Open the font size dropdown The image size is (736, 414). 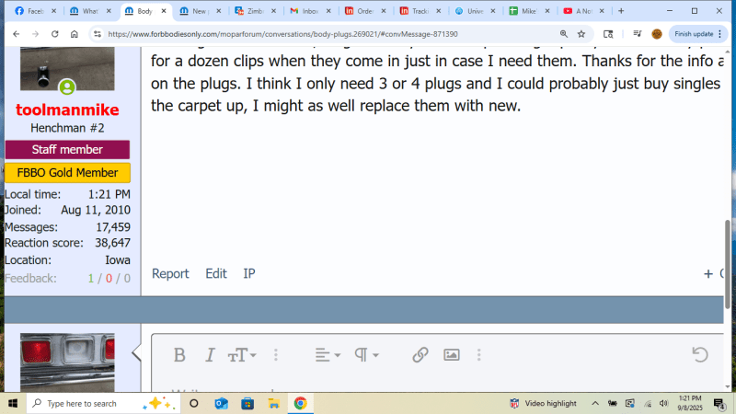point(242,355)
